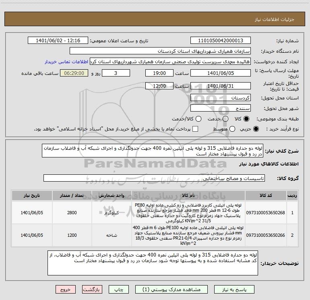Click the days remaining field showing 3
310x300 pixels.
[x=116, y=73]
